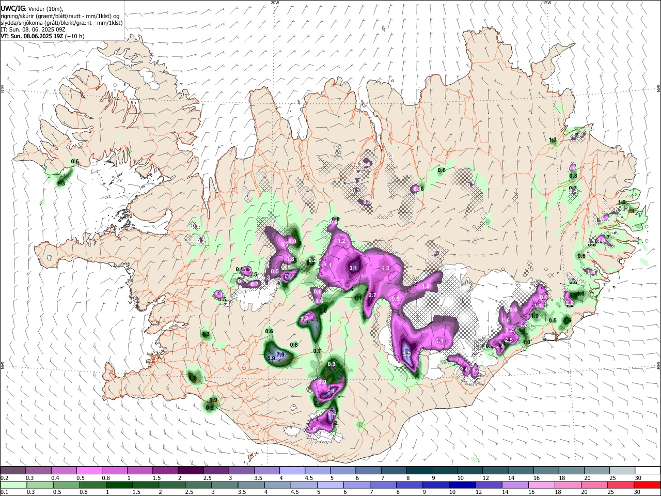This screenshot has width=661, height=496.
Task: Click upper legend swatch between 0.5 and 0.8
Action: pyautogui.click(x=89, y=471)
